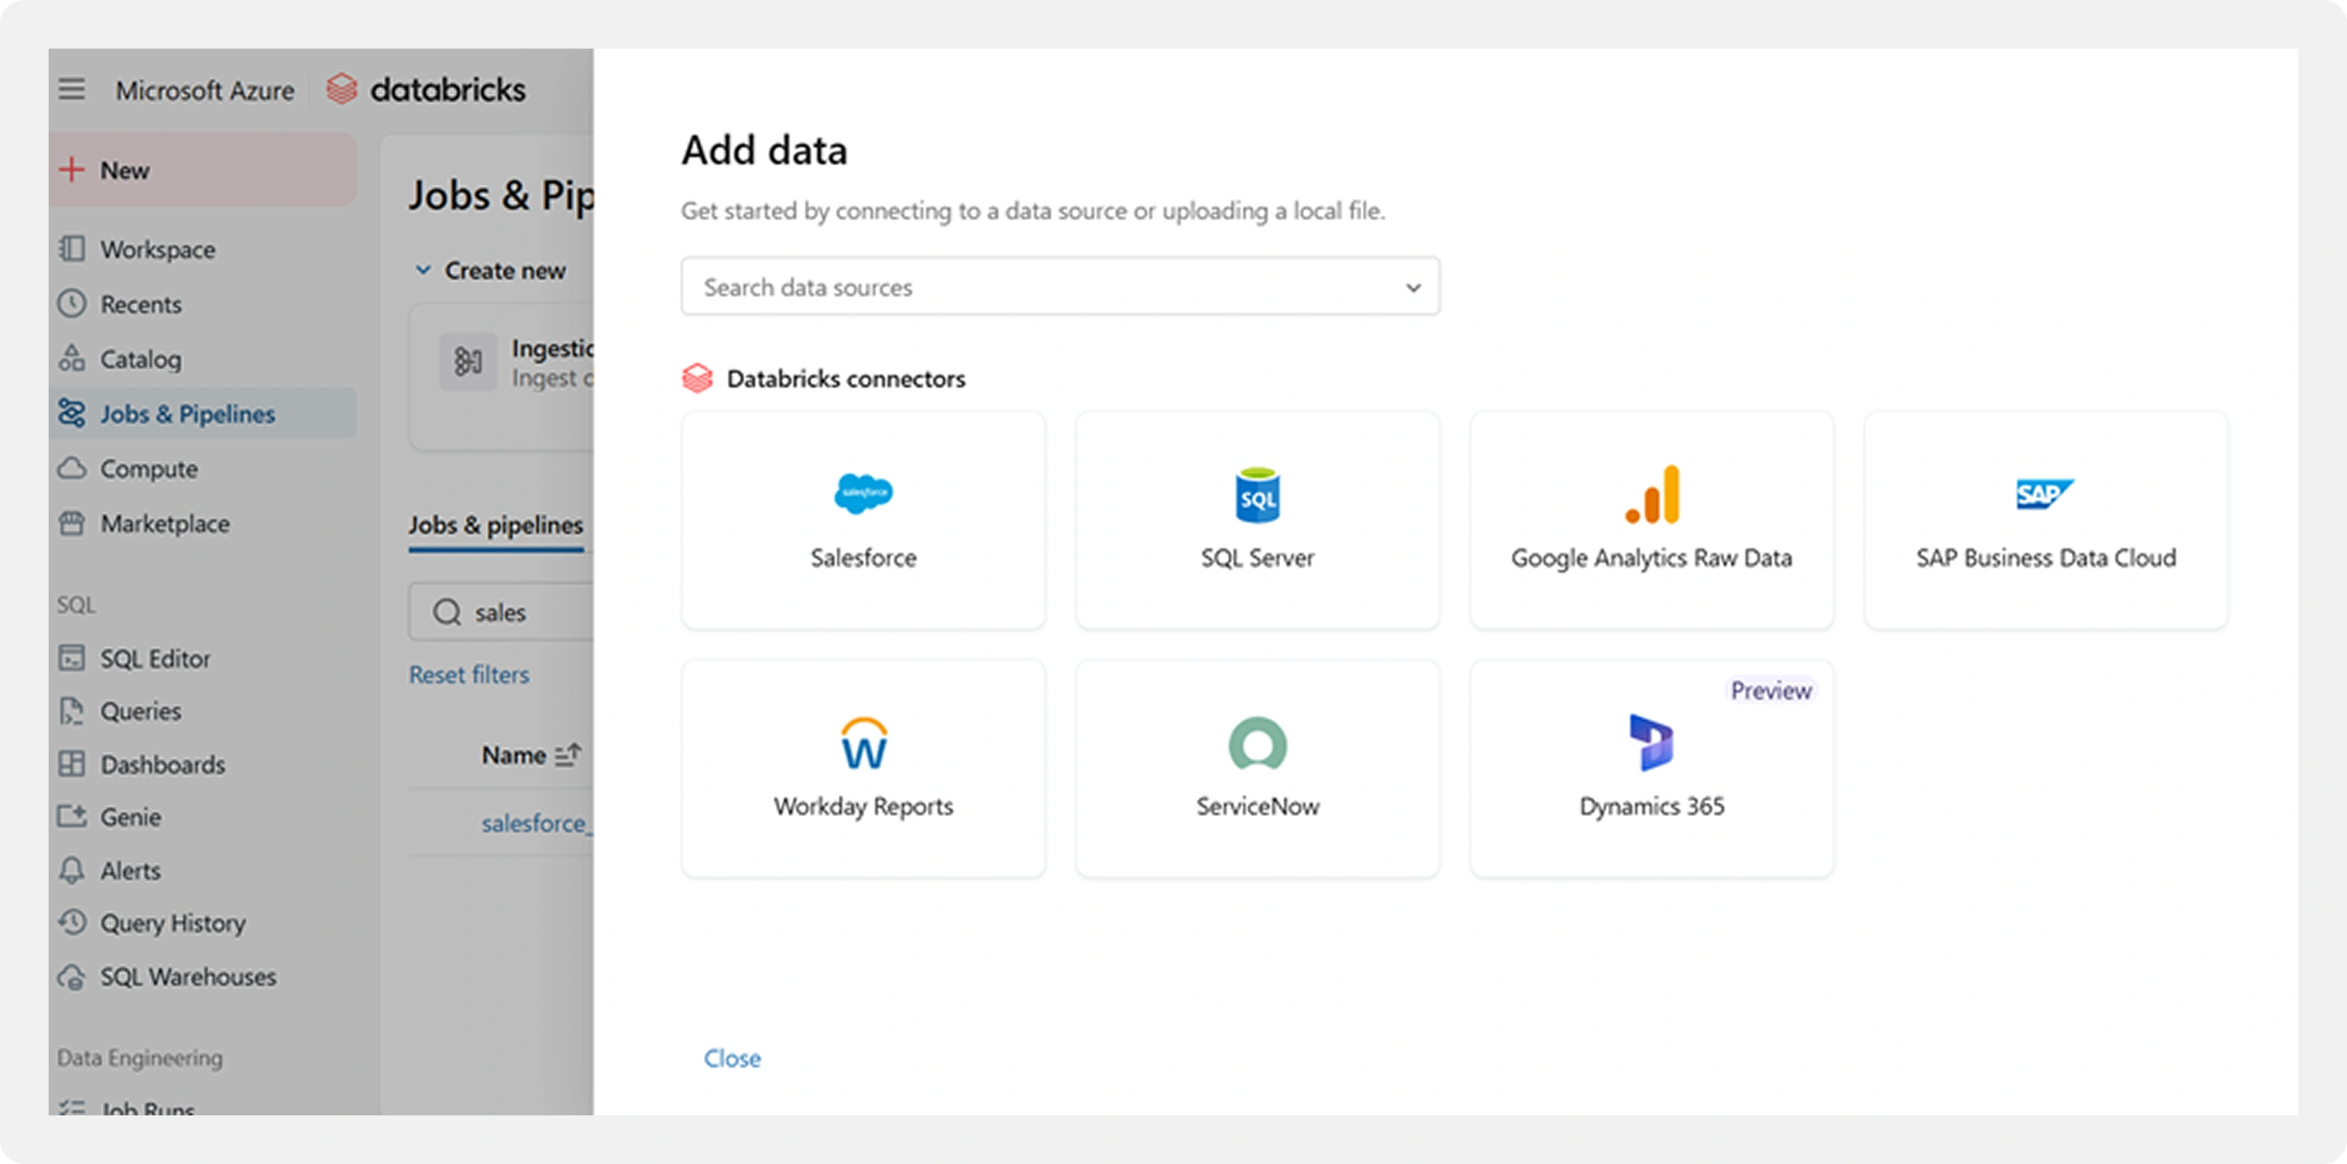
Task: Open the Google Analytics Raw Data connector
Action: [1651, 521]
